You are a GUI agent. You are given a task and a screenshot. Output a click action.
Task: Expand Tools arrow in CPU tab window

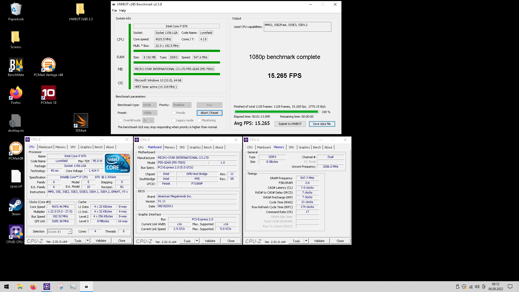pos(88,241)
